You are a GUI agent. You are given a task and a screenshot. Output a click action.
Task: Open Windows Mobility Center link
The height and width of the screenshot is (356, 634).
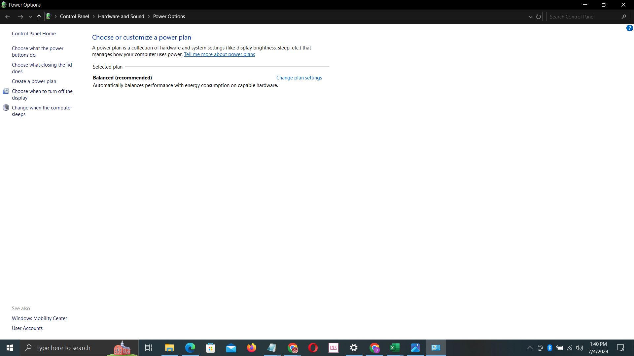(x=39, y=318)
